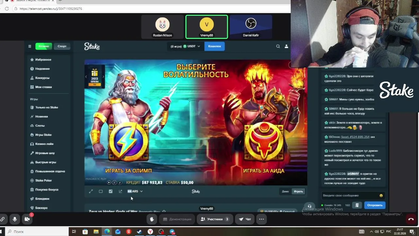Open Sport bet link #524 895 254
Screen dimensions: 419x236
(x=355, y=137)
